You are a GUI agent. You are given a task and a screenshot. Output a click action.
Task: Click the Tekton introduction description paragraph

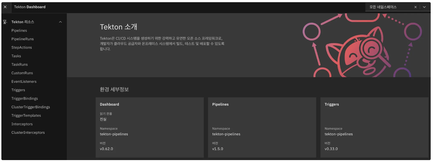(x=162, y=44)
